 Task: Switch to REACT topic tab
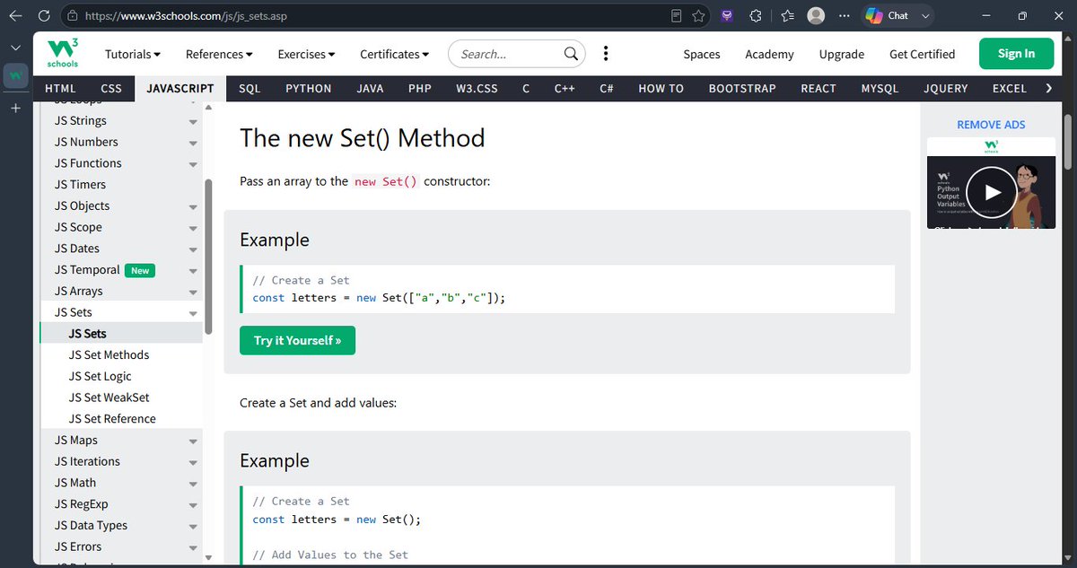pyautogui.click(x=818, y=88)
